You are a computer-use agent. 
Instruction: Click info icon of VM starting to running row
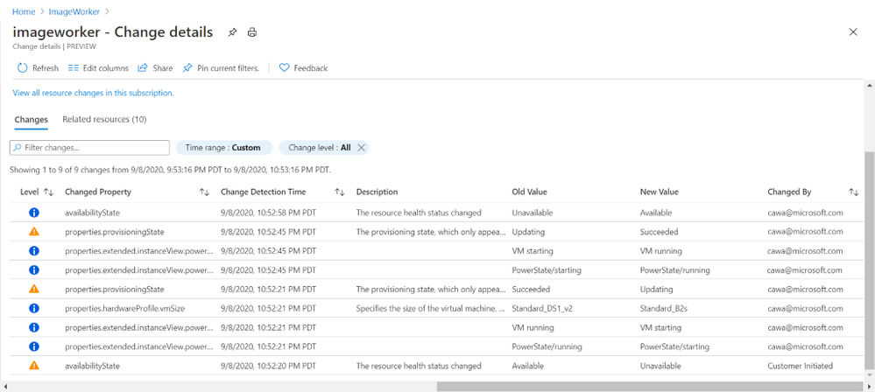(34, 251)
